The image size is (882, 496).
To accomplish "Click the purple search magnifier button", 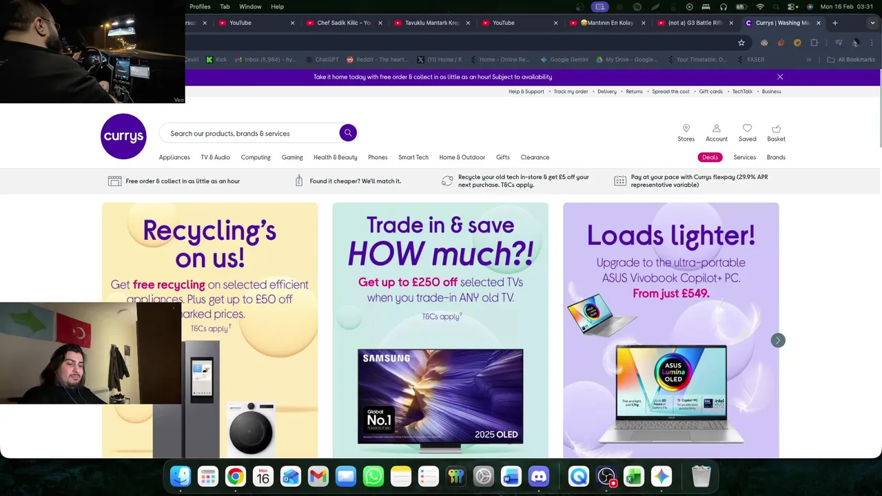I will 348,133.
